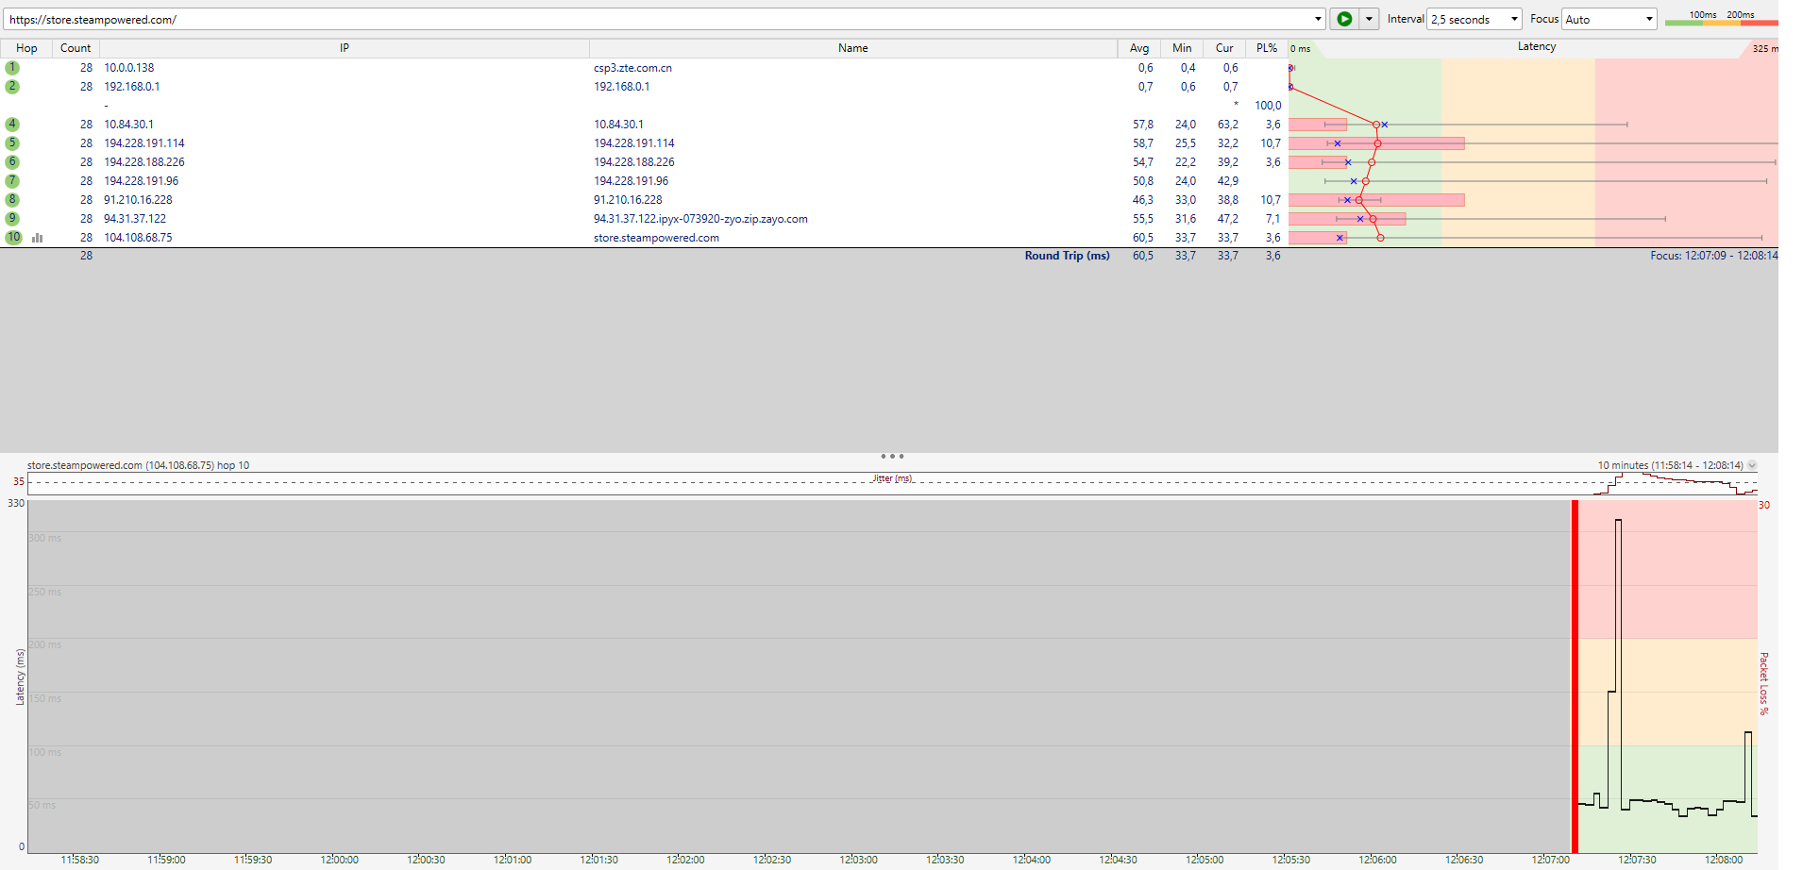Expand the 10 minutes timeline range chevron

point(1752,465)
